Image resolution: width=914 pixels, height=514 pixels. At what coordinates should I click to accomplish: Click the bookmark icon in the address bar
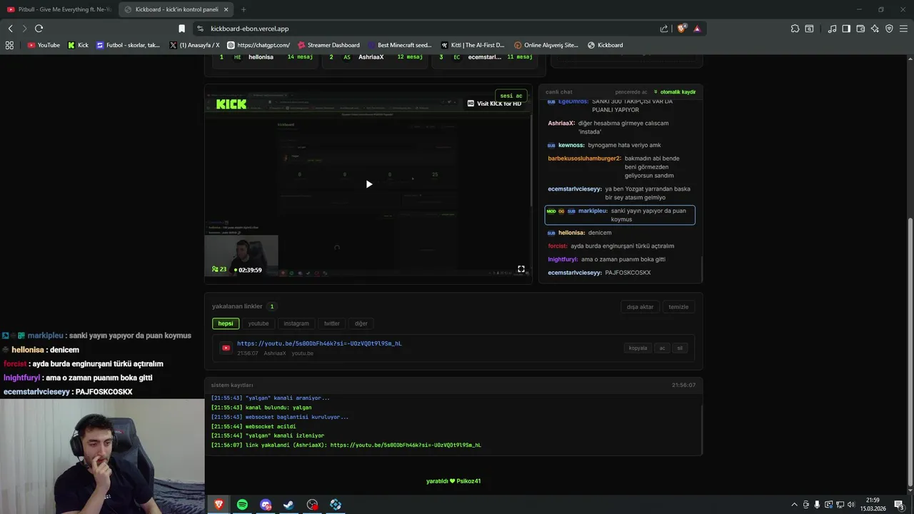click(181, 29)
